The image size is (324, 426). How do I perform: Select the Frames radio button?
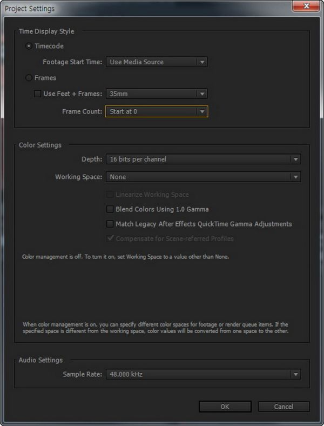29,78
